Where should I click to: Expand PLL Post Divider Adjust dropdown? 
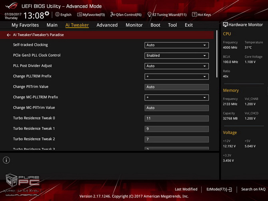point(176,66)
